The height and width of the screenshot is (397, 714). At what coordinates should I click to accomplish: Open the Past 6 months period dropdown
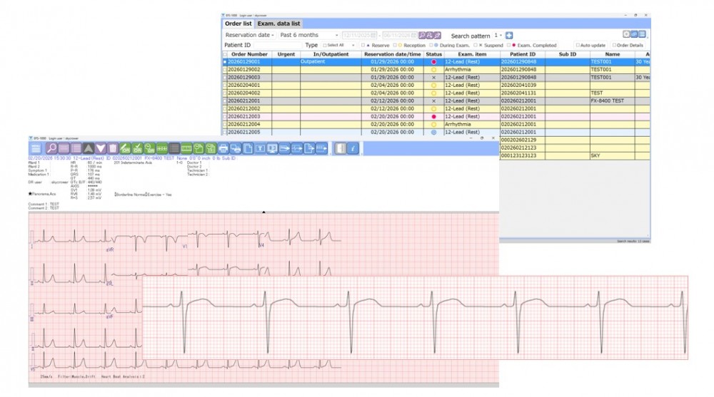pyautogui.click(x=309, y=35)
